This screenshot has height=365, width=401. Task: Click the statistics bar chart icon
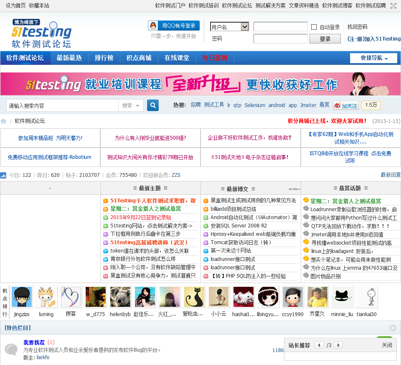pyautogui.click(x=3, y=175)
